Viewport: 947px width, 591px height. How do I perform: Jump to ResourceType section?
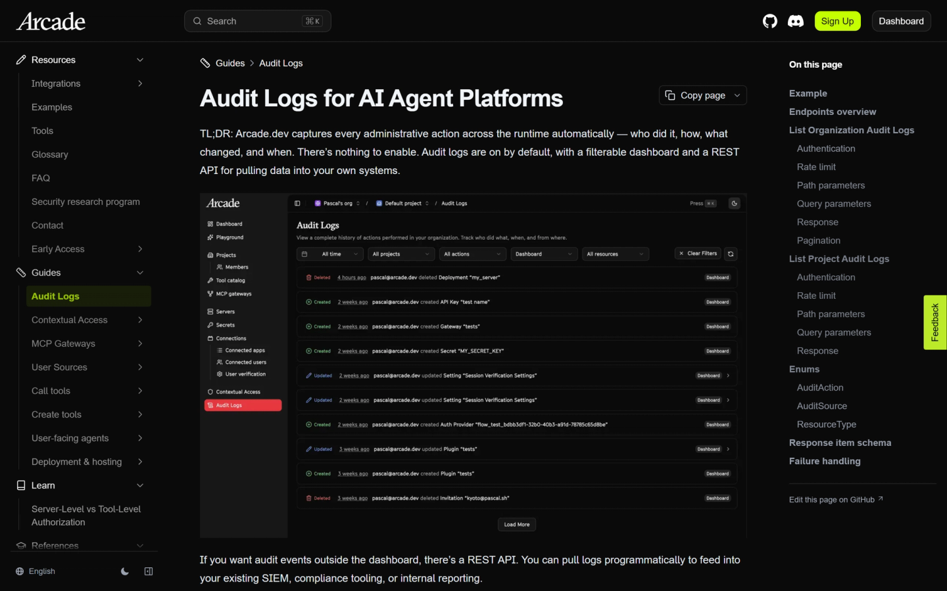[827, 424]
